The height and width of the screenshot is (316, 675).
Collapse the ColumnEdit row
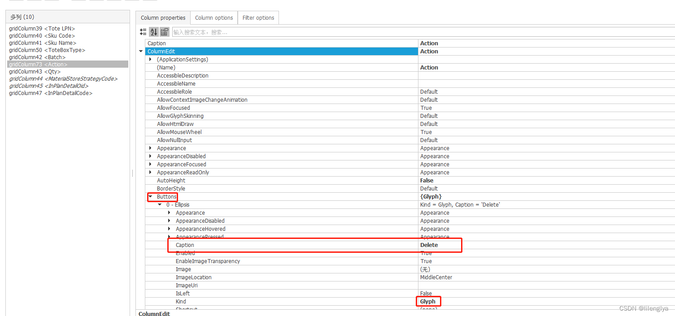141,51
